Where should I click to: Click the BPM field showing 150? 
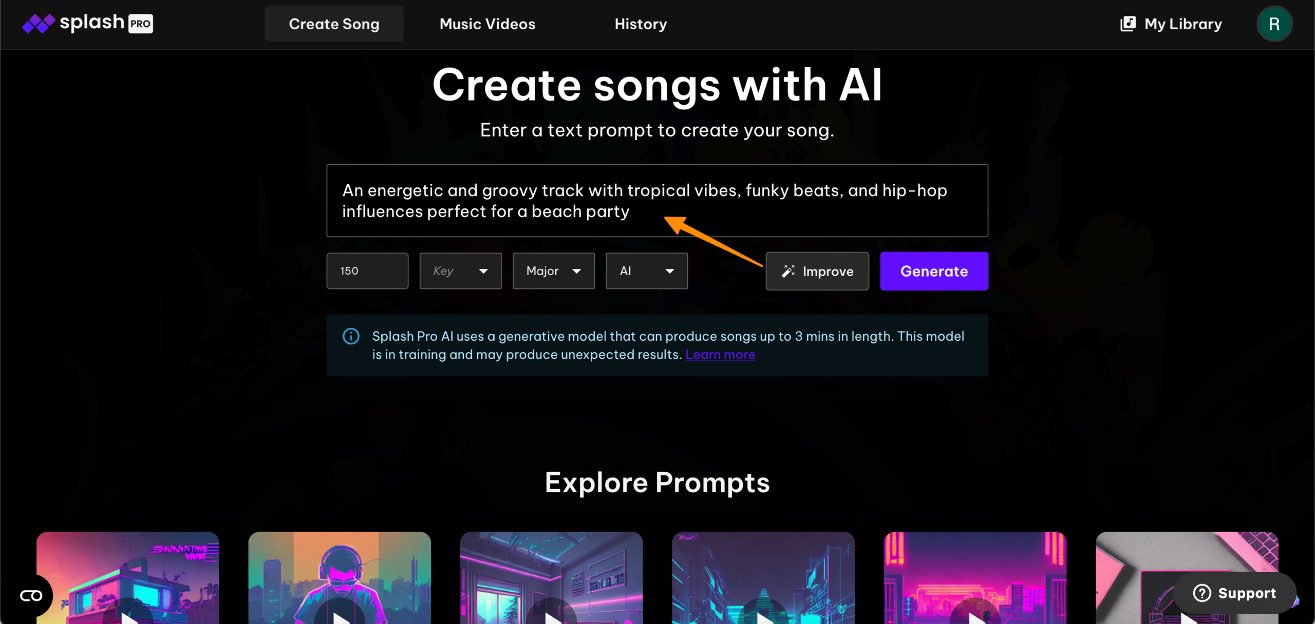(x=367, y=271)
